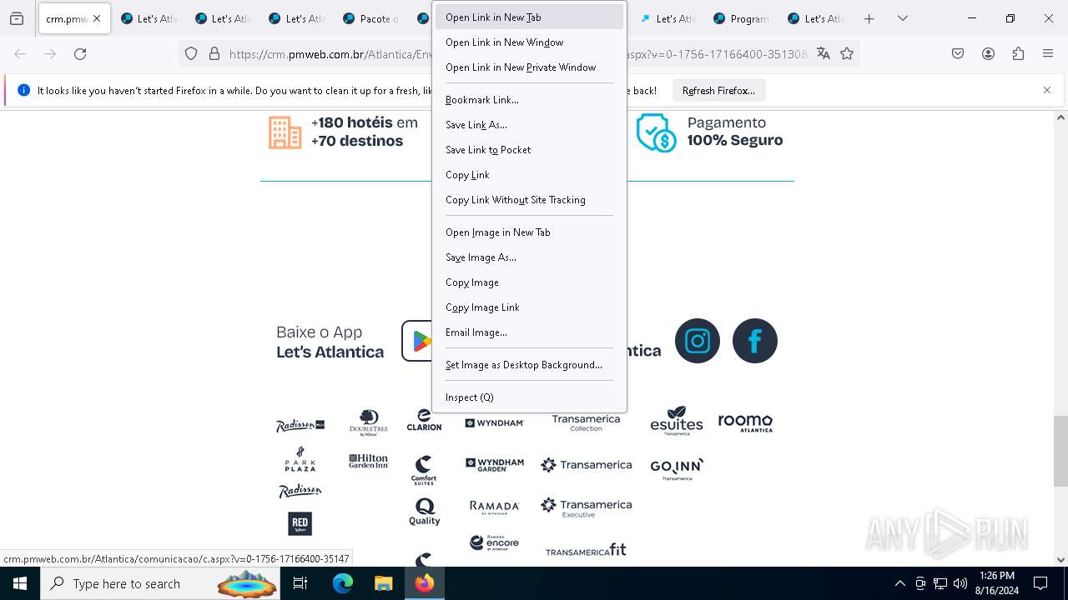Click the DoubleTree by Hilton logo
Viewport: 1068px width, 600px height.
[369, 423]
